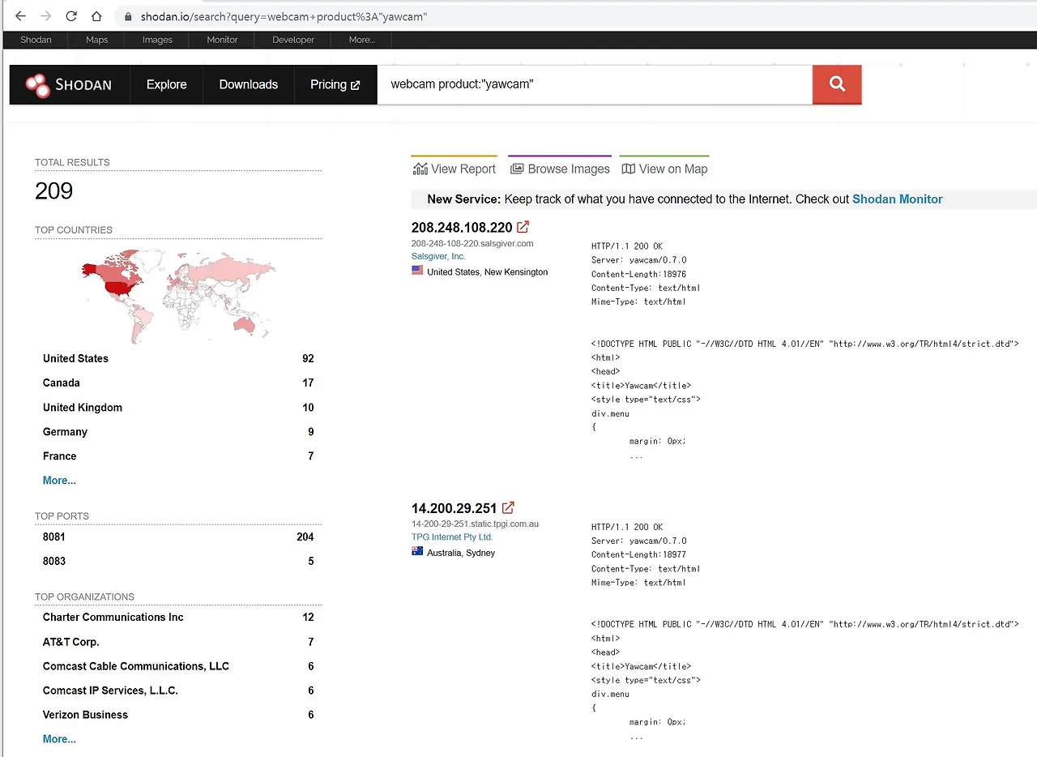Click the total results count 209
The image size is (1037, 757).
(x=53, y=191)
